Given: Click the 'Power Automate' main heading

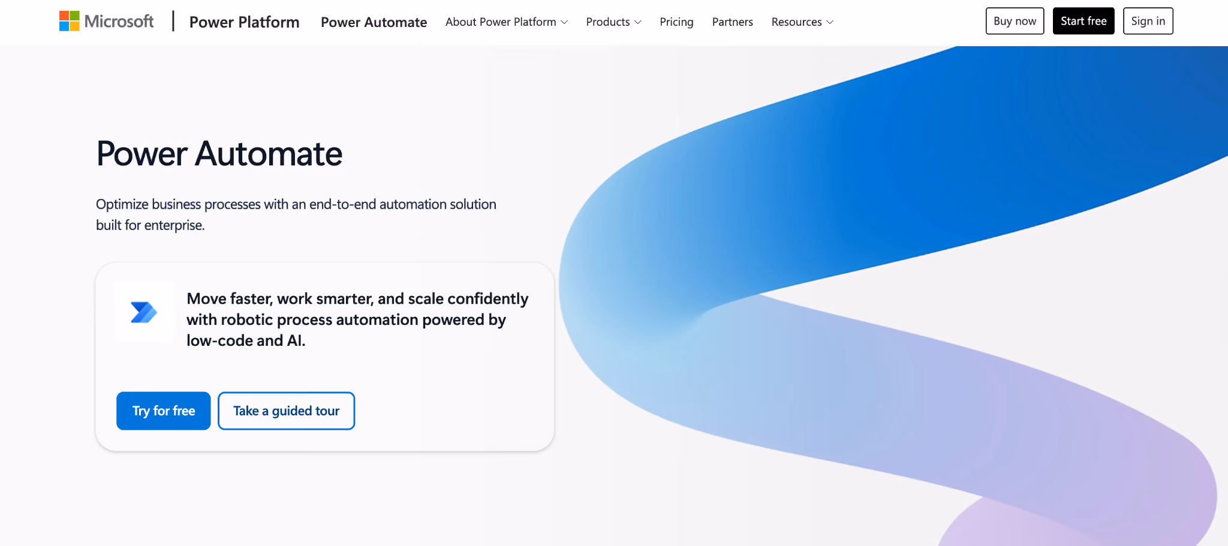Looking at the screenshot, I should tap(219, 154).
